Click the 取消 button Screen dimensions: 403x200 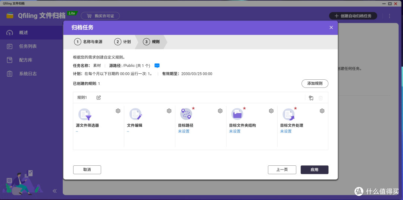87,170
